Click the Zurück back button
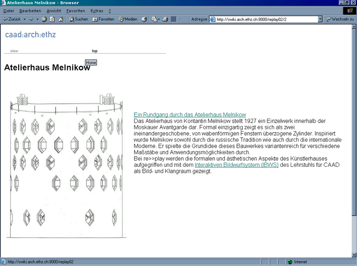 coord(12,19)
